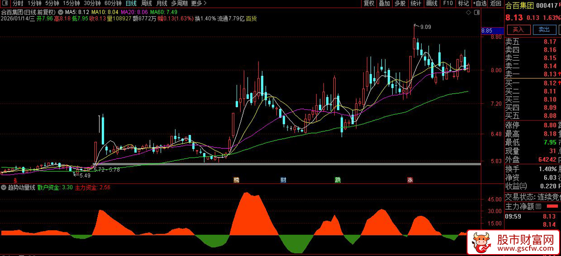This screenshot has height=256, width=561.
Task: Click the panel layout icon at top-left
Action: pyautogui.click(x=5, y=3)
